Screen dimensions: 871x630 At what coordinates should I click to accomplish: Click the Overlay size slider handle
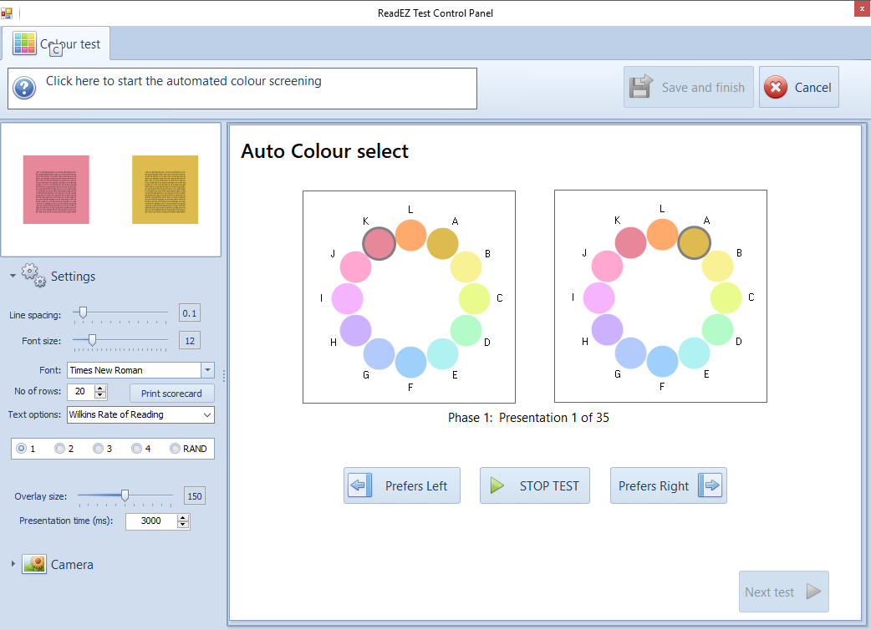tap(125, 495)
